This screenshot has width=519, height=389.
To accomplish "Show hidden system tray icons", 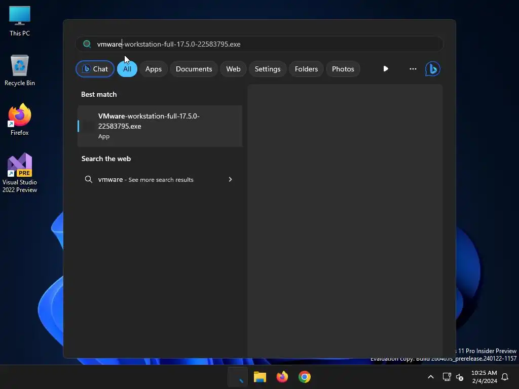I will (431, 377).
